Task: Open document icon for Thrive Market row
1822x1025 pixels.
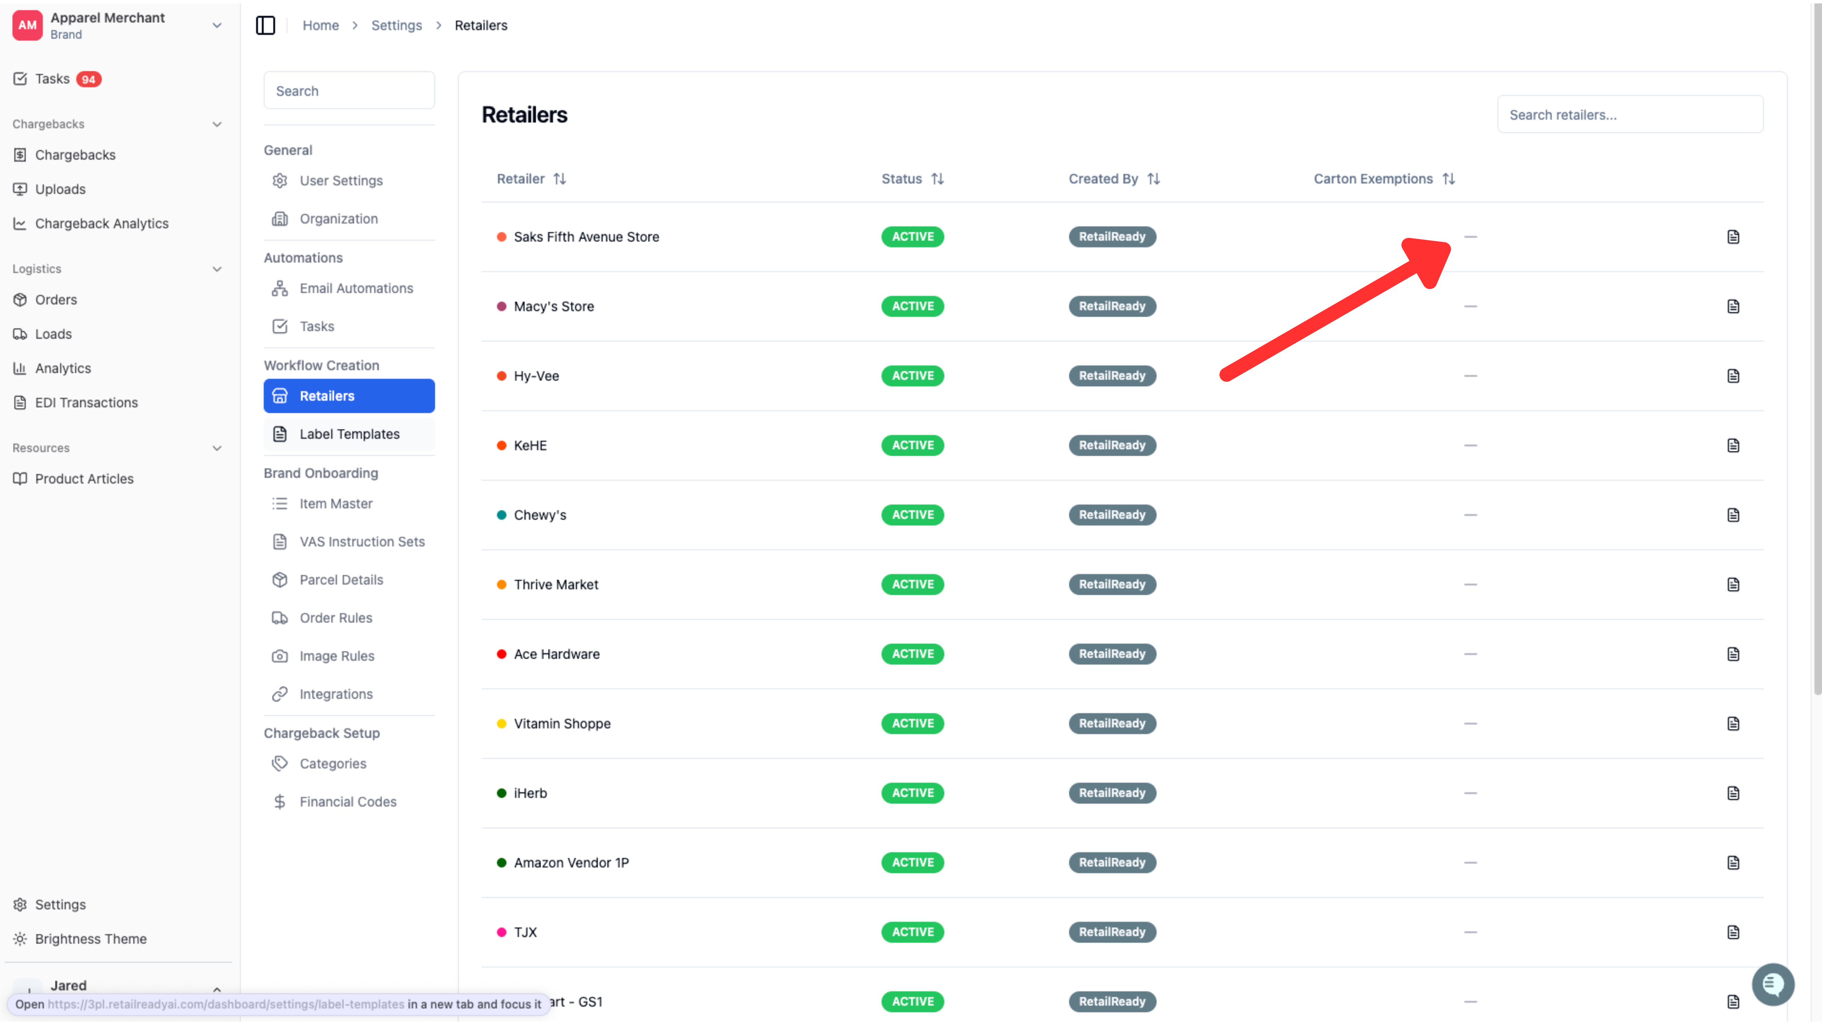Action: pos(1733,584)
